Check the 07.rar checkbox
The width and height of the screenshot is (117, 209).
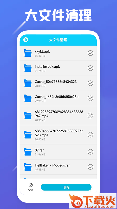(90, 152)
